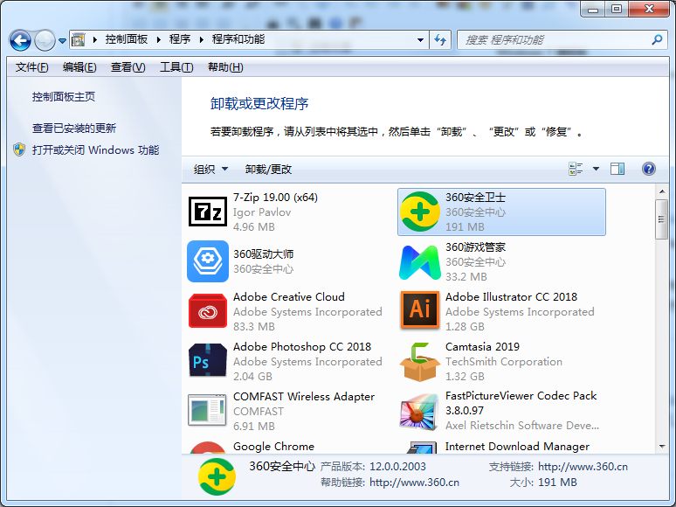Click the search 程序和功能 input field
This screenshot has height=507, width=676.
click(555, 40)
